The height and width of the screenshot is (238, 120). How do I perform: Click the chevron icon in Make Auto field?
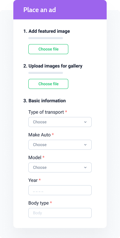pos(85,145)
